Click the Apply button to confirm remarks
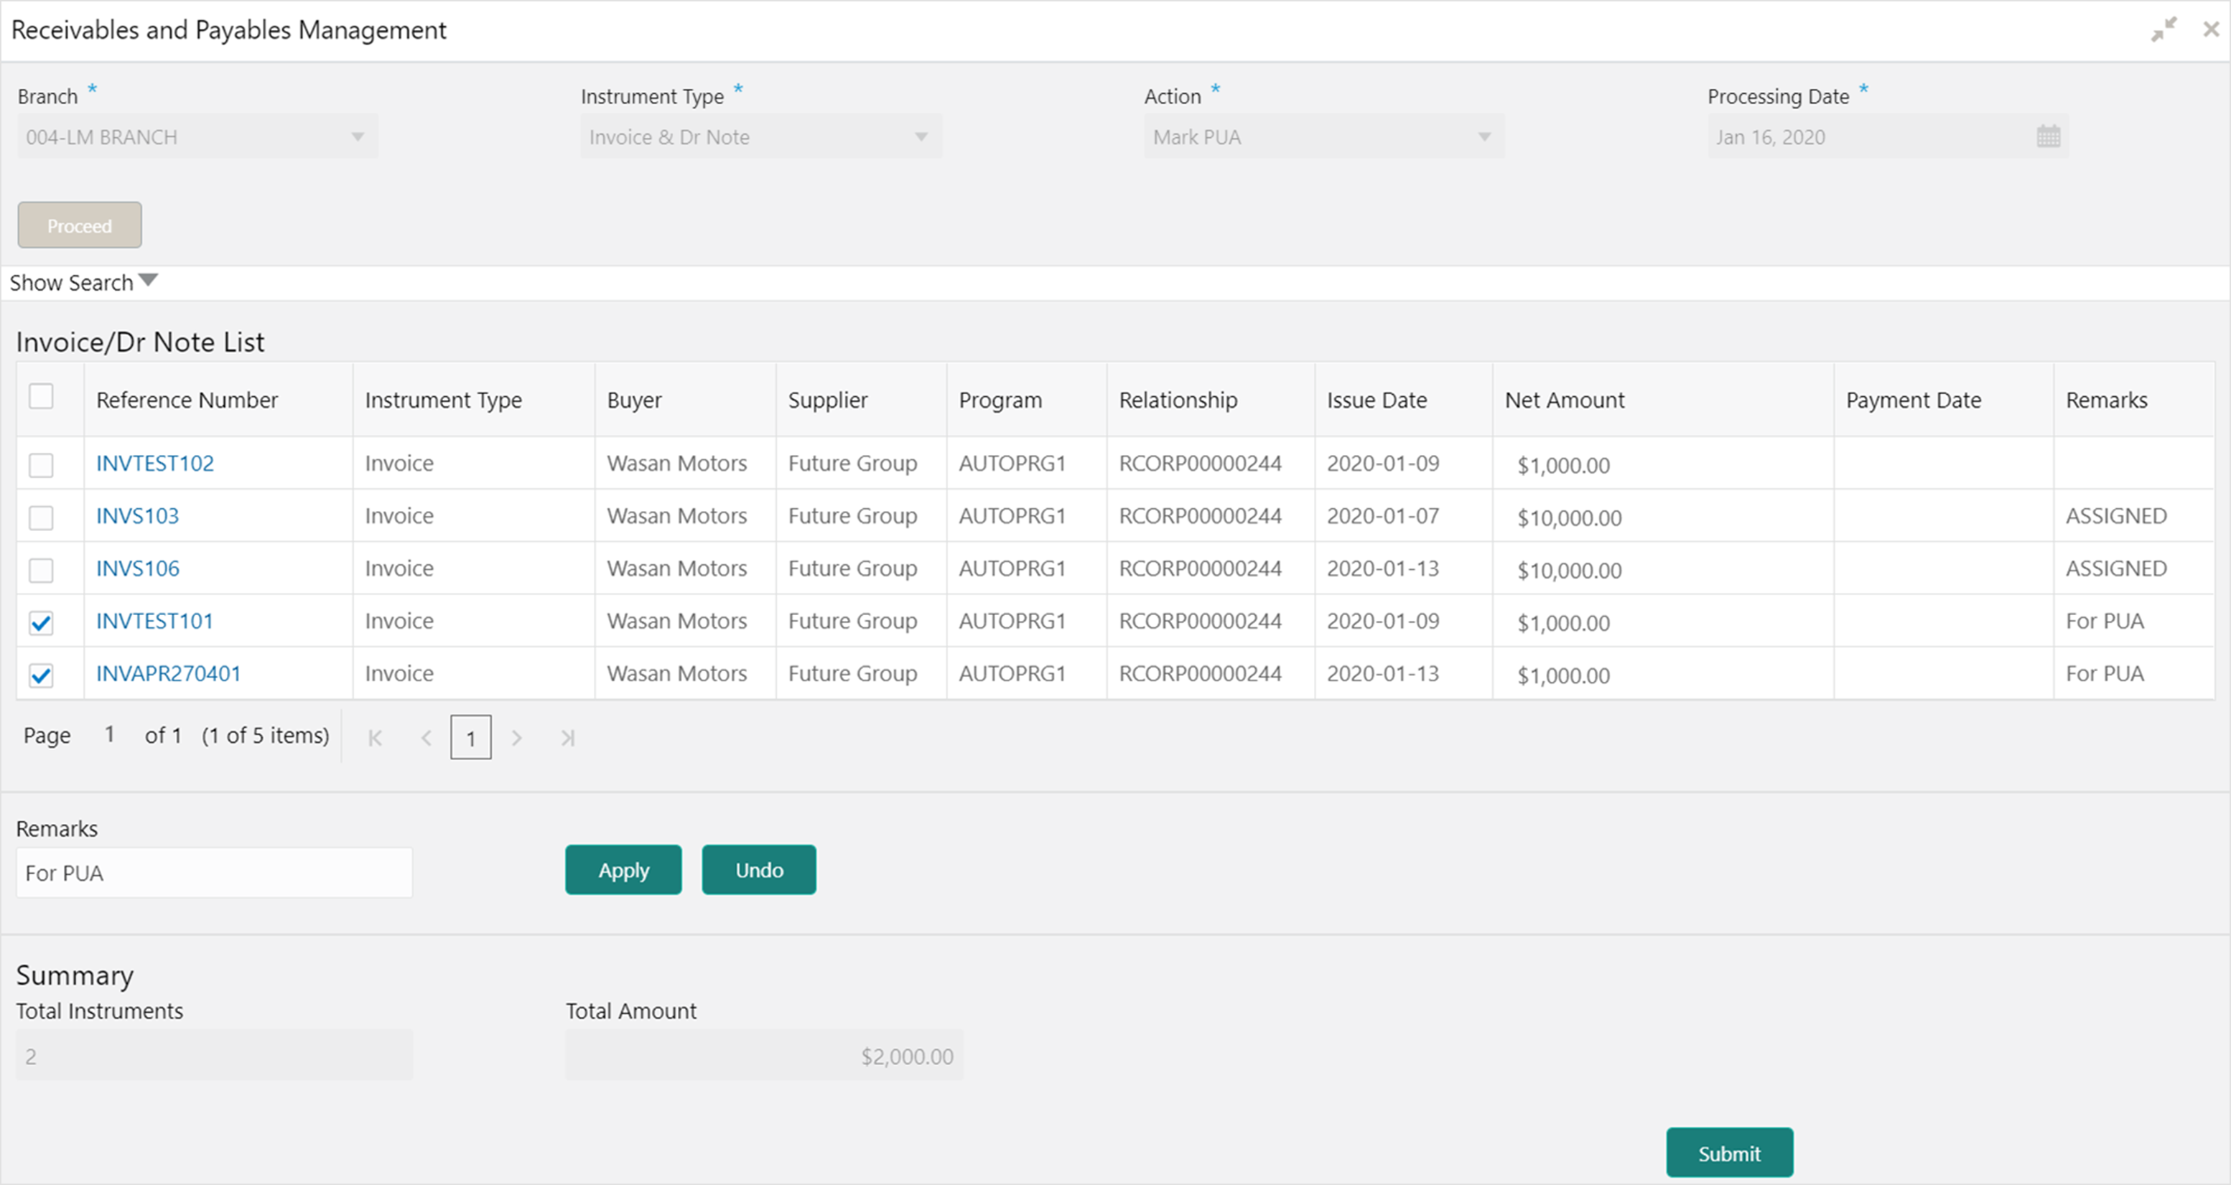The height and width of the screenshot is (1185, 2231). click(621, 869)
